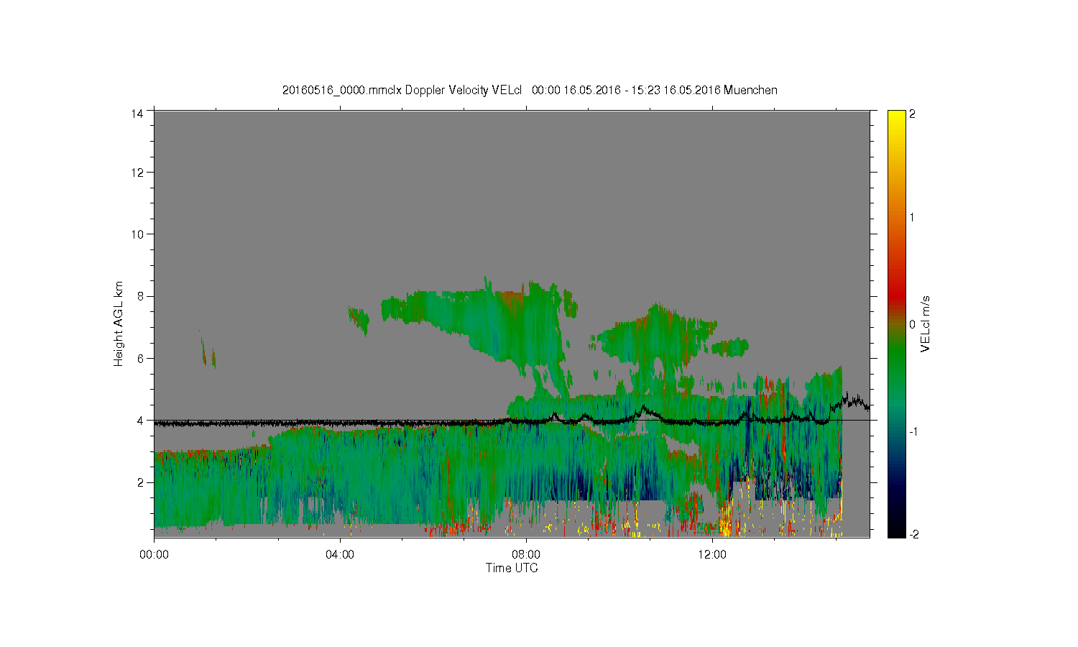Screen dimensions: 1078x647
Task: Select the '12' height tick label
Action: click(137, 173)
